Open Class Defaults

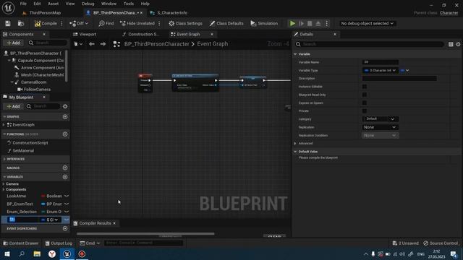click(x=226, y=23)
